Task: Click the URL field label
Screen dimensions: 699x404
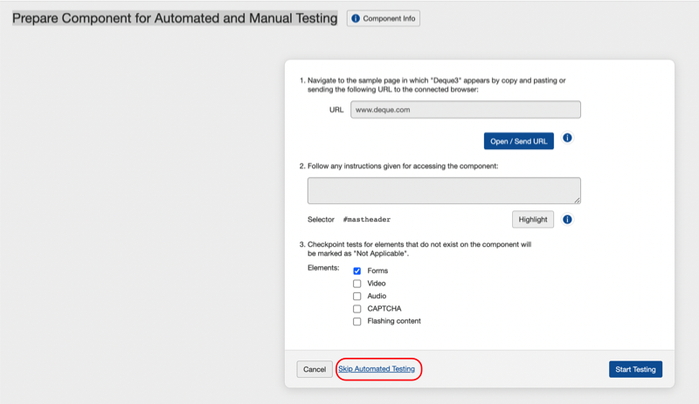Action: click(336, 110)
